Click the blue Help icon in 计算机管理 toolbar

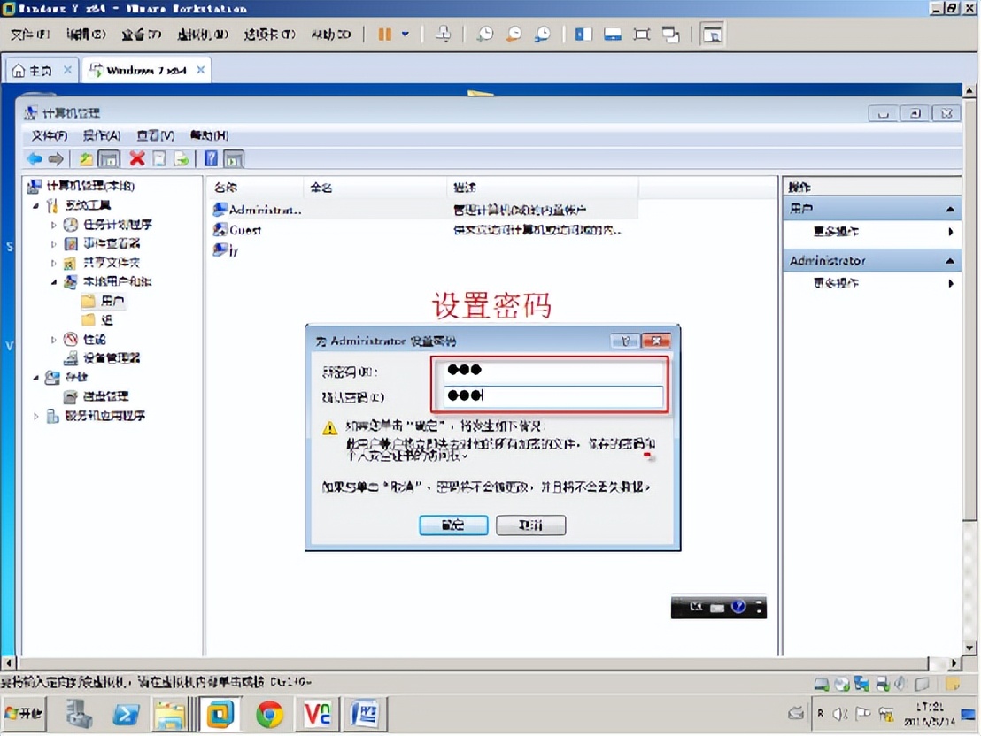point(212,159)
